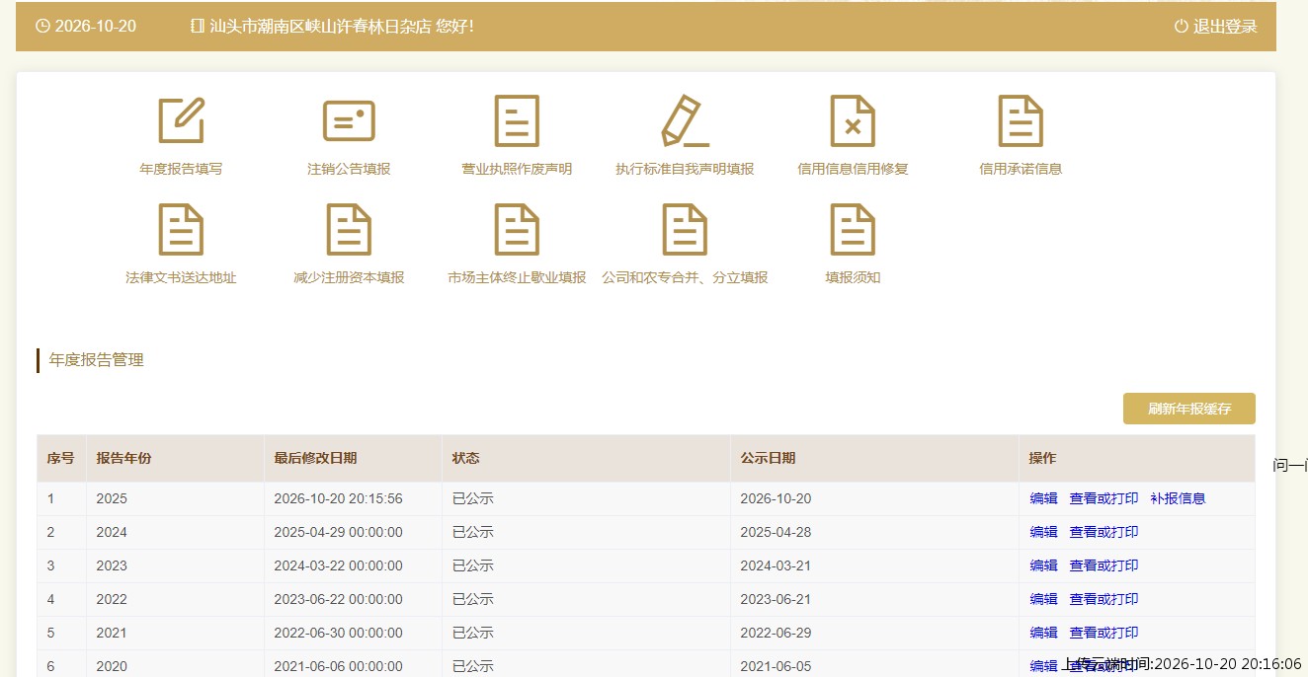This screenshot has width=1308, height=677.
Task: Select the 序号 column header
Action: tap(60, 458)
